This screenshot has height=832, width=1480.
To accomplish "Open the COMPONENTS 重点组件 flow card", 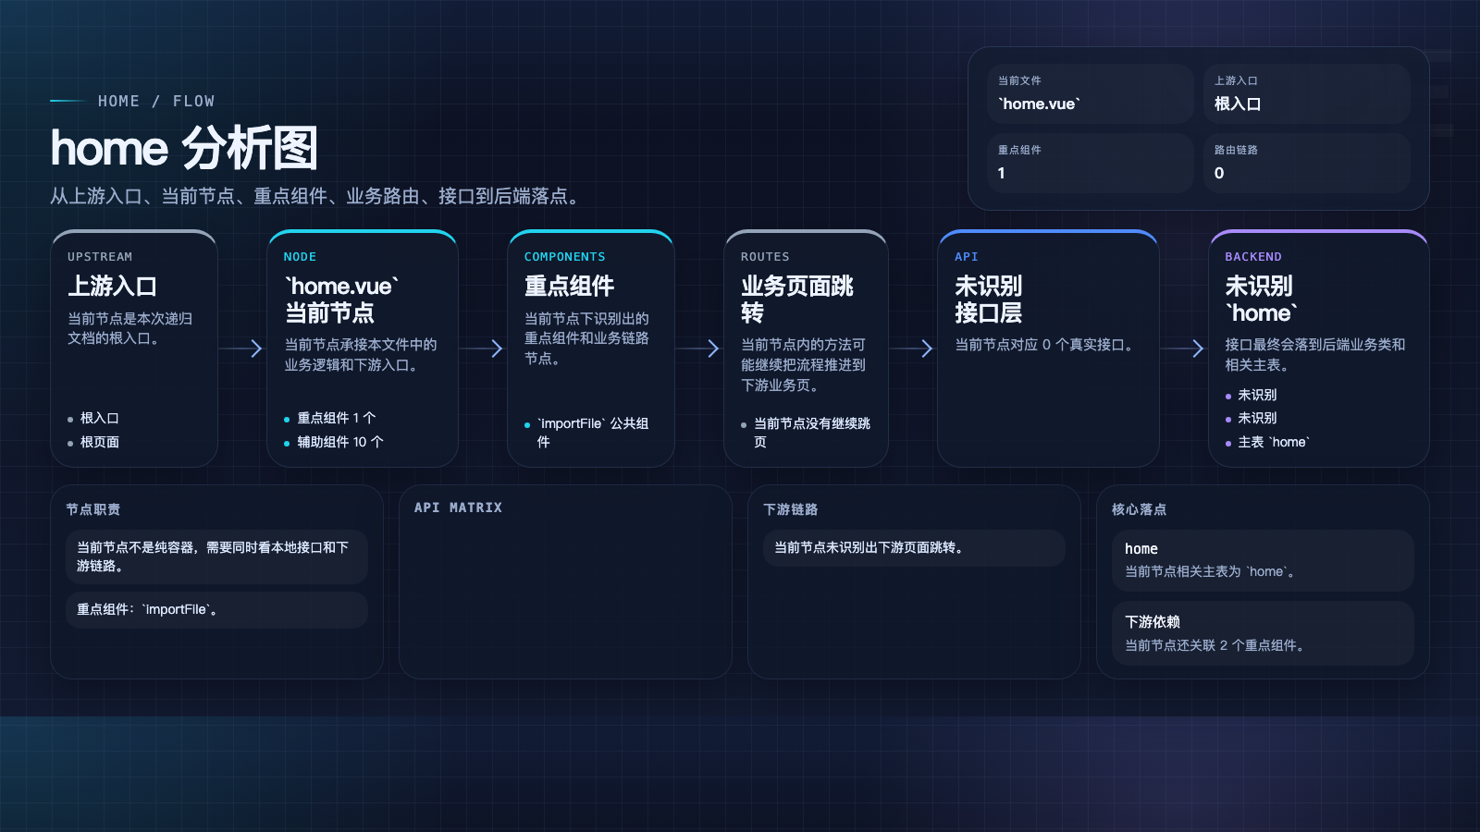I will (590, 349).
